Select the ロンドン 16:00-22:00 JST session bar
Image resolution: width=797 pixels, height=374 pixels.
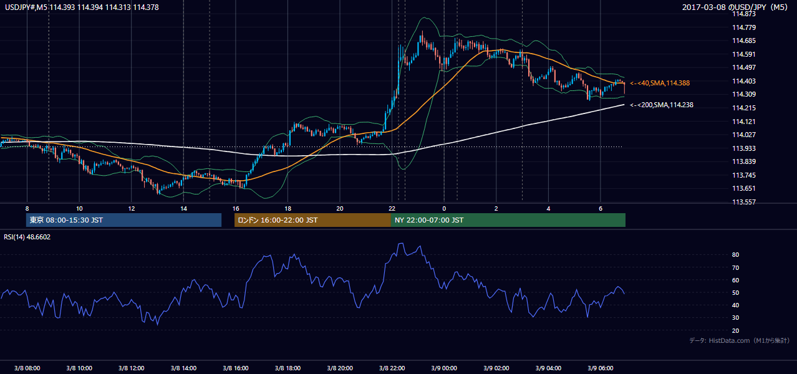(x=312, y=220)
